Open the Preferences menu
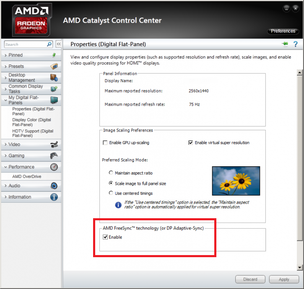 coord(283,31)
